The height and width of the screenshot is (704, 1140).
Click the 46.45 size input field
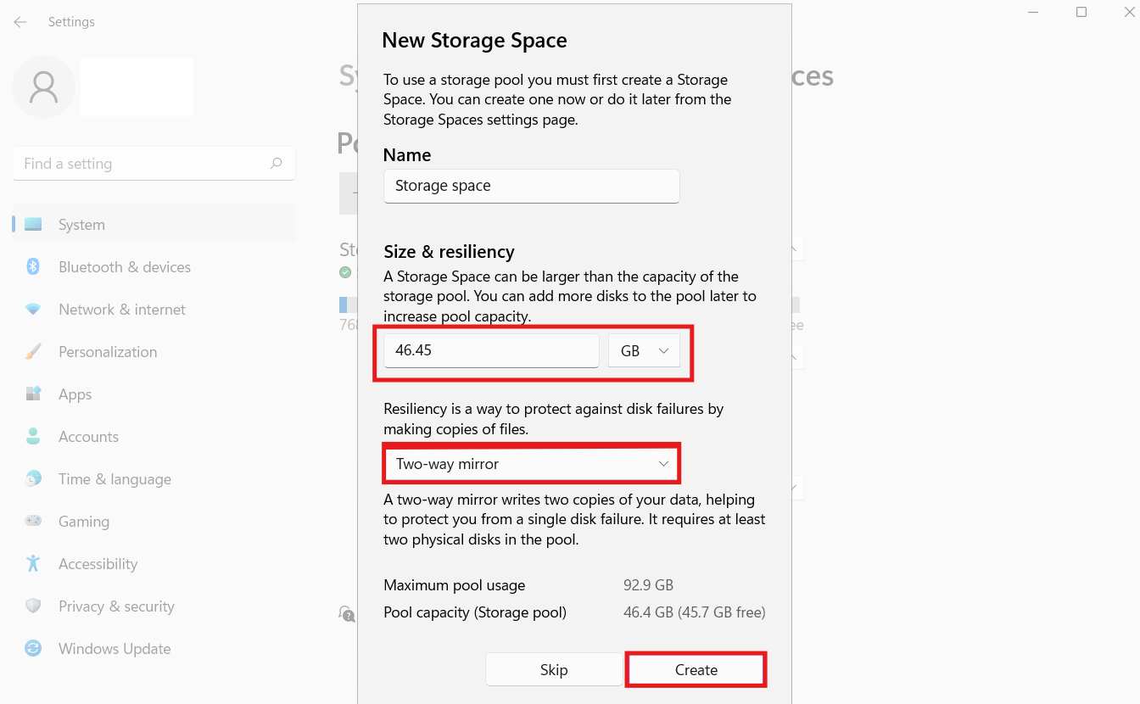point(491,350)
